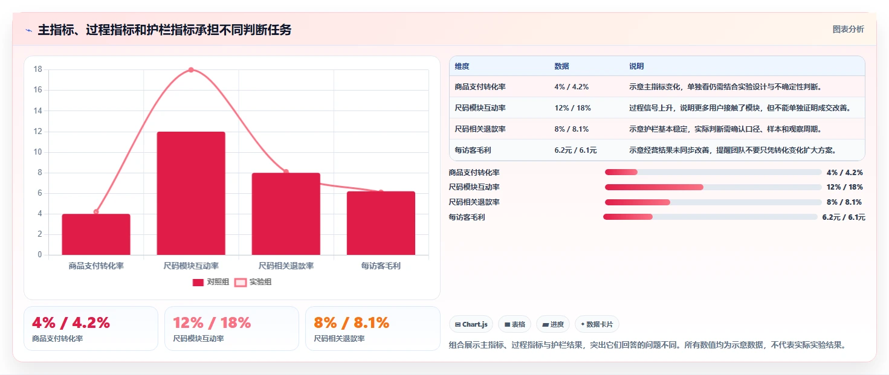This screenshot has height=375, width=889.
Task: Click the 尺码模块互动率 table row label
Action: click(480, 108)
